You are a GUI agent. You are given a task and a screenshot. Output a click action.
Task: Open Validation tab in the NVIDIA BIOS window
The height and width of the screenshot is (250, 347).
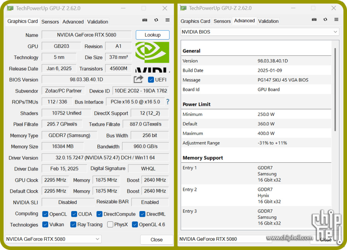(x=268, y=21)
